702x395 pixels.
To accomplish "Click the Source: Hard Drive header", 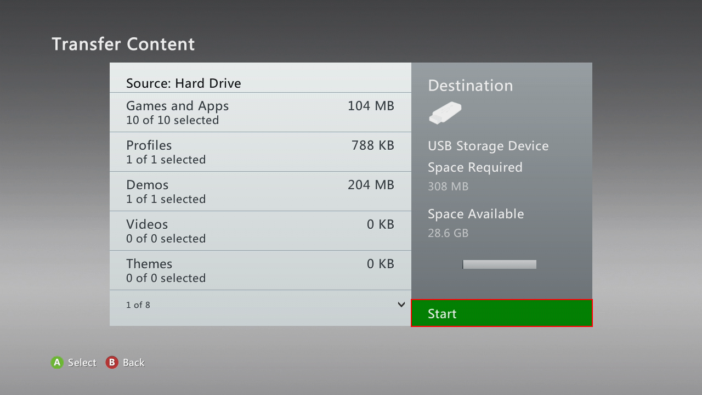I will point(184,83).
